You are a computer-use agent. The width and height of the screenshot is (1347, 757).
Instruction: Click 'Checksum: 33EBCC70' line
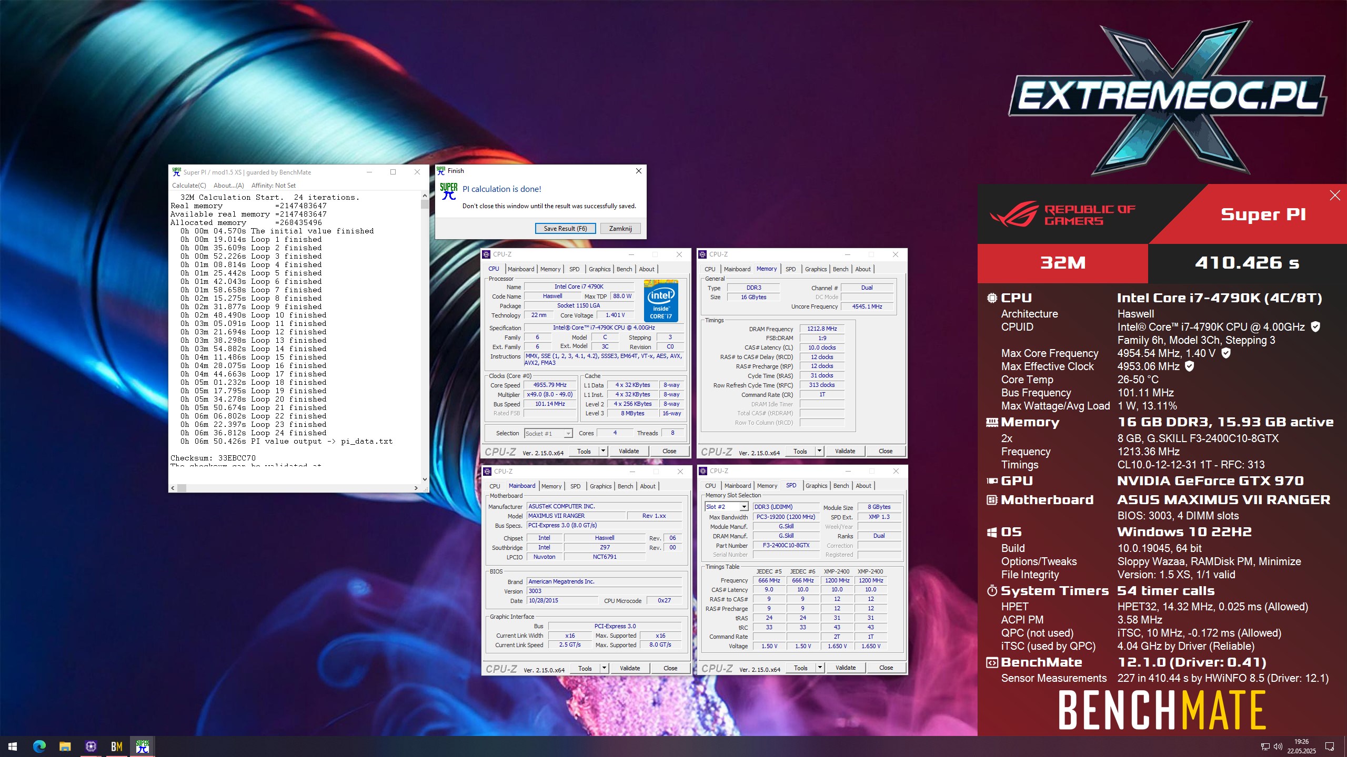(213, 458)
